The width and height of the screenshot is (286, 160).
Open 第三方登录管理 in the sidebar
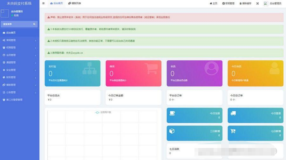pyautogui.click(x=19, y=100)
